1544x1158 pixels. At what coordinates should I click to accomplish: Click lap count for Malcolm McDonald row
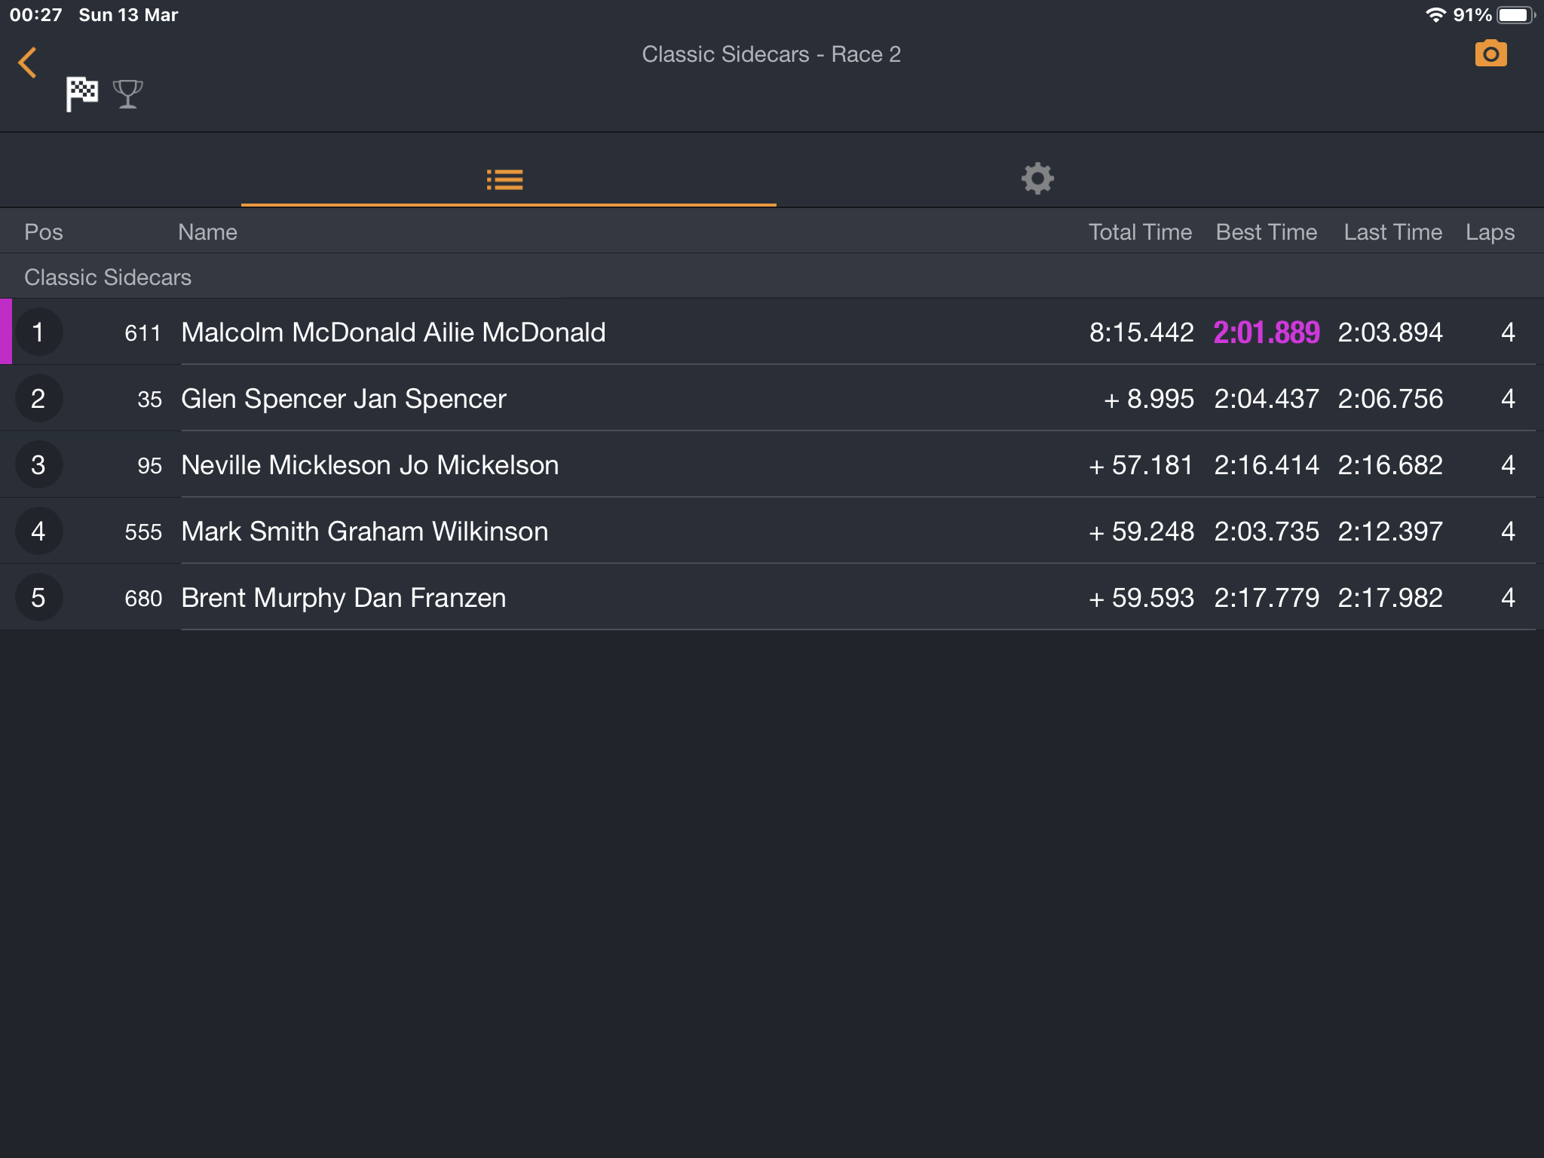click(x=1508, y=332)
